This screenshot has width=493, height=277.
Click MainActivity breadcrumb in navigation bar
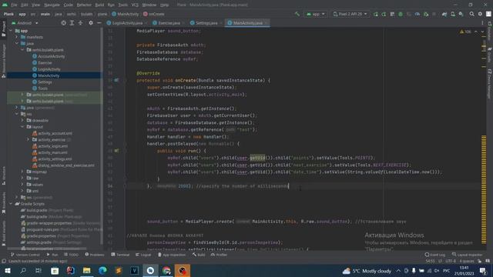coord(125,14)
